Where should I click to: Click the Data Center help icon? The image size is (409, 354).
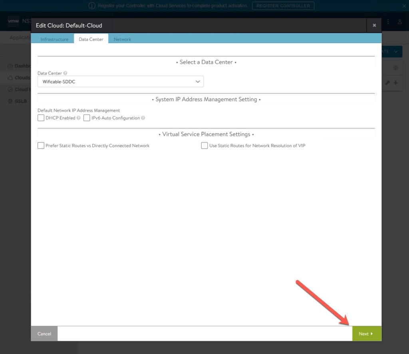pyautogui.click(x=65, y=73)
